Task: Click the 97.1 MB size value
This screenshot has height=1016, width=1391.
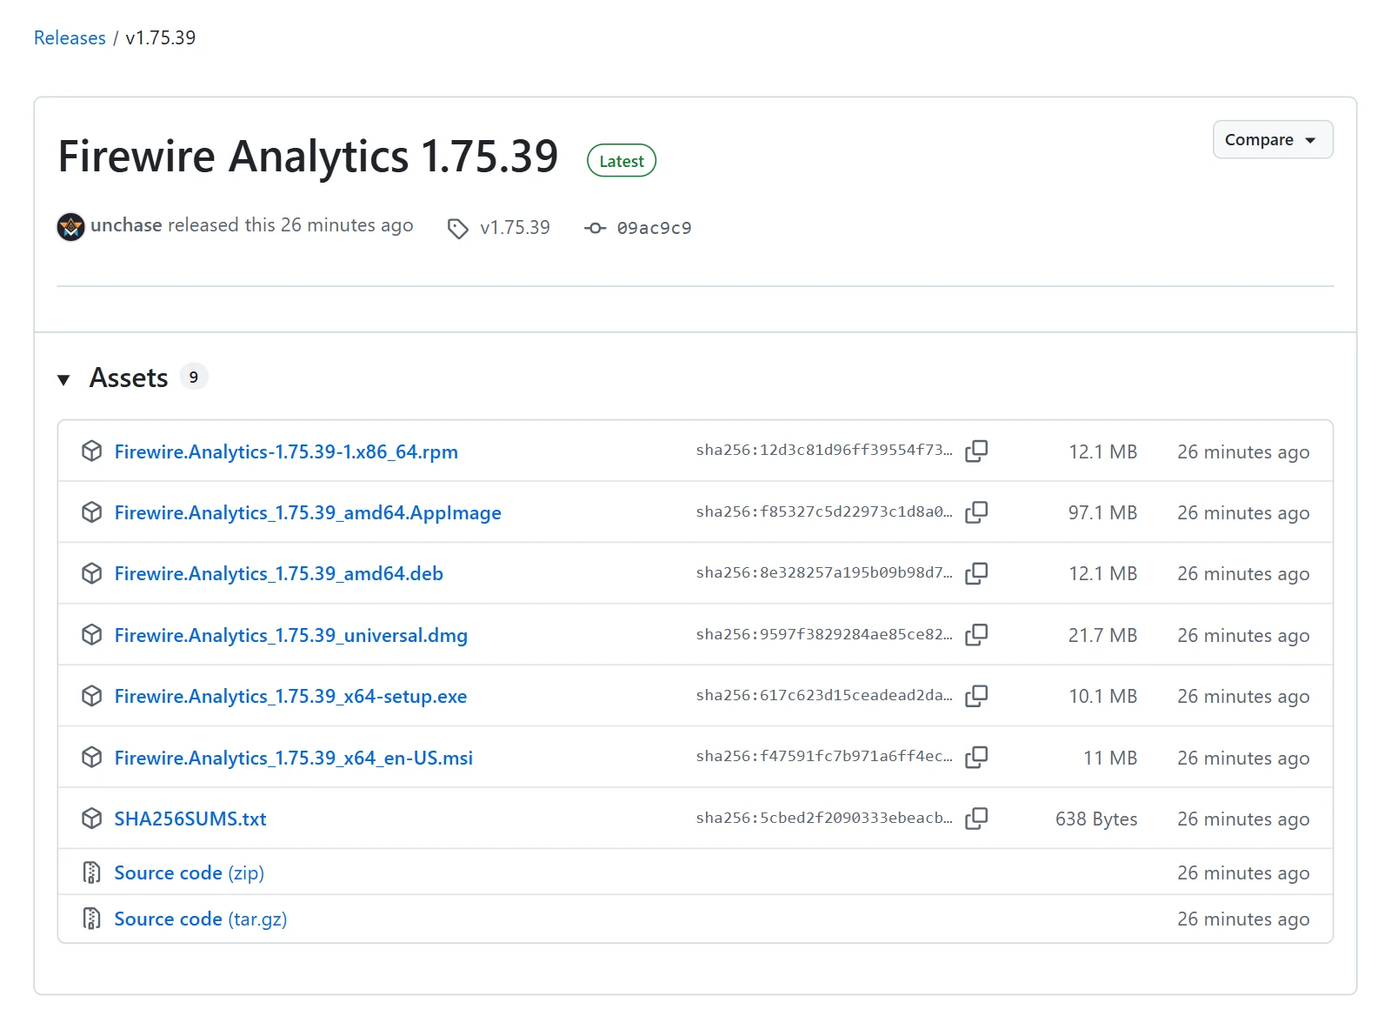Action: point(1102,512)
